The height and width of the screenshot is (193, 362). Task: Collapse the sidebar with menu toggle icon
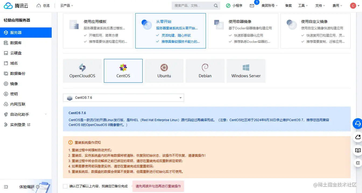[x=6, y=187]
